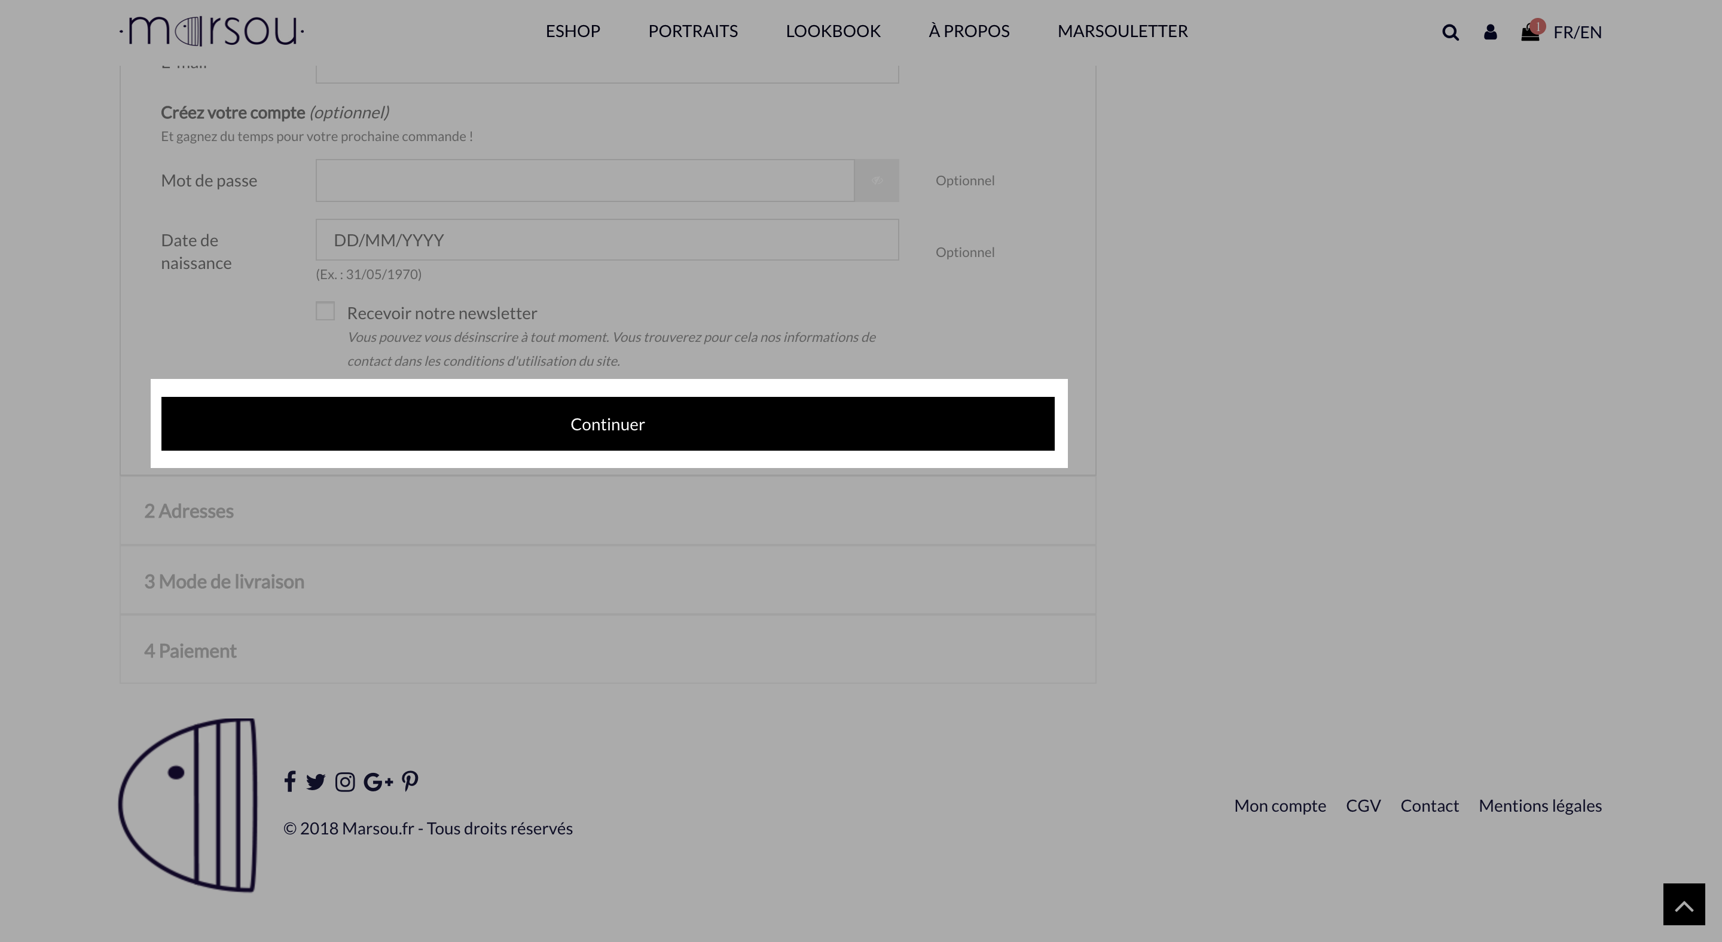Open the Pinterest footer icon
Image resolution: width=1722 pixels, height=942 pixels.
point(410,782)
